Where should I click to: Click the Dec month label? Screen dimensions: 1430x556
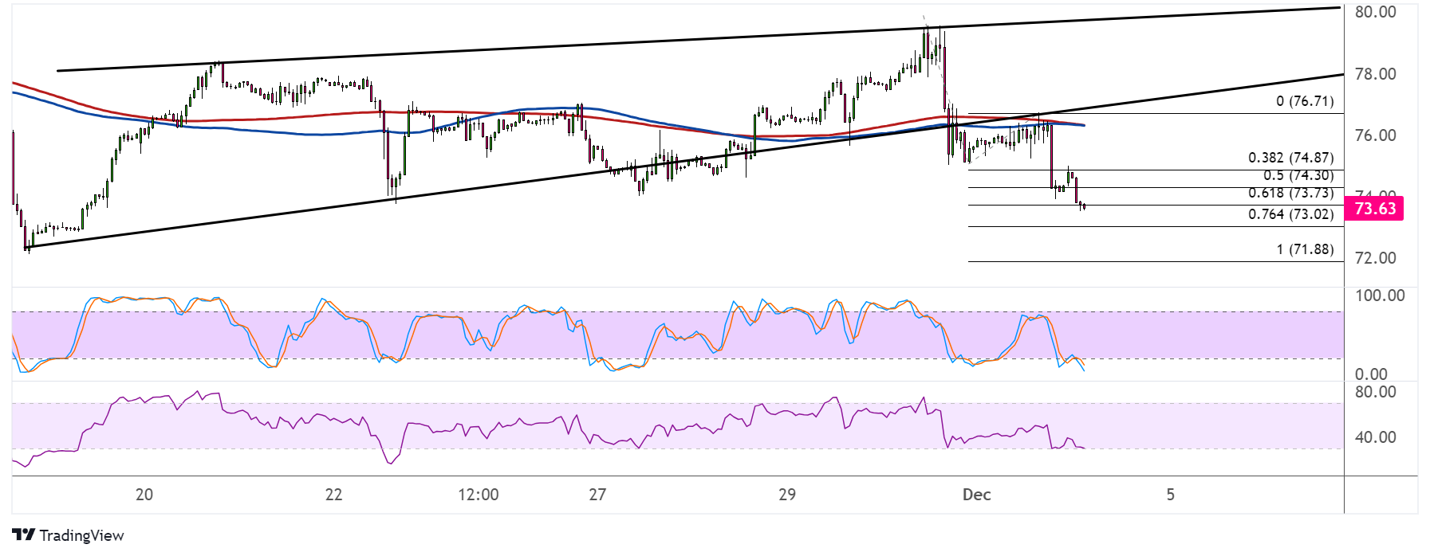977,495
